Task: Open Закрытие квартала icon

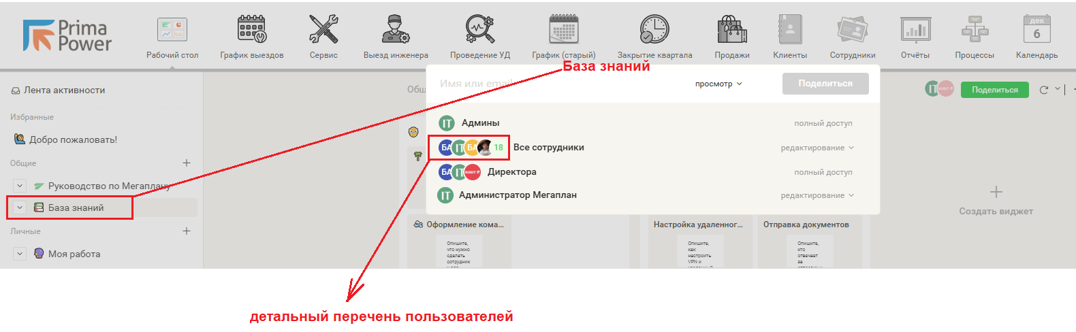Action: (x=654, y=30)
